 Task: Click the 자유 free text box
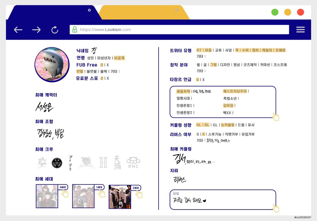223,200
